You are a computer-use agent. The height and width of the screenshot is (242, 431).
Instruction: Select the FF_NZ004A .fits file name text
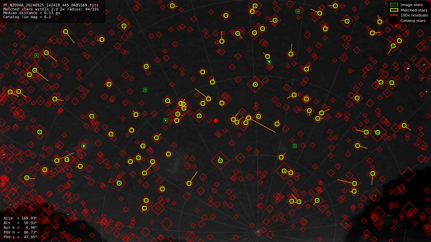coord(51,5)
